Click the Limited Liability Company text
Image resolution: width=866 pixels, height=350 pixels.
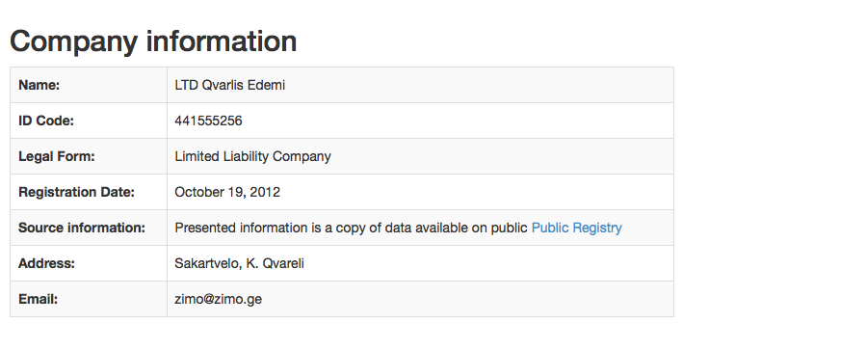pos(253,156)
